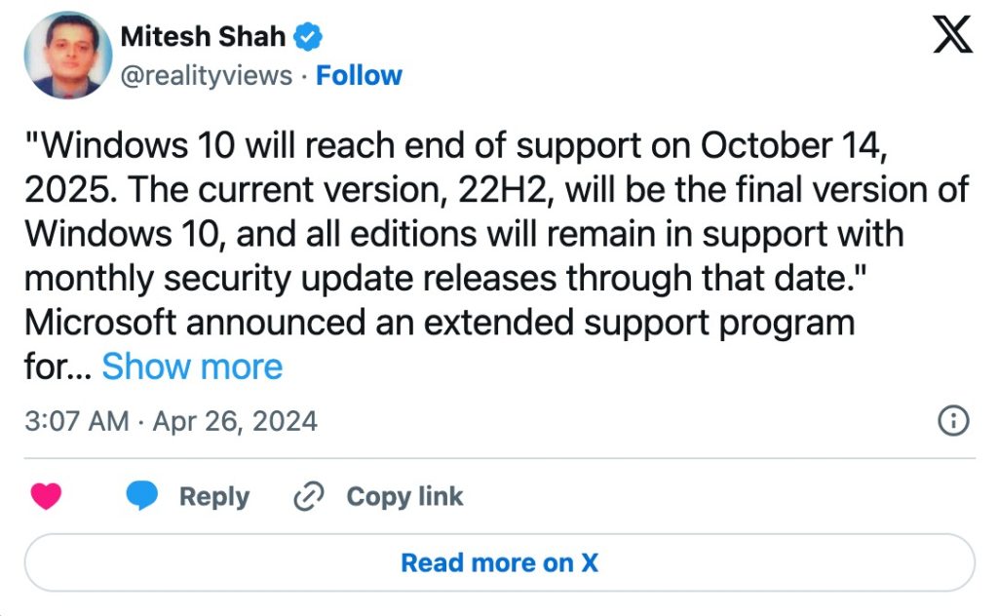The image size is (998, 616).
Task: Click the monthly security update releases line
Action: (x=445, y=278)
